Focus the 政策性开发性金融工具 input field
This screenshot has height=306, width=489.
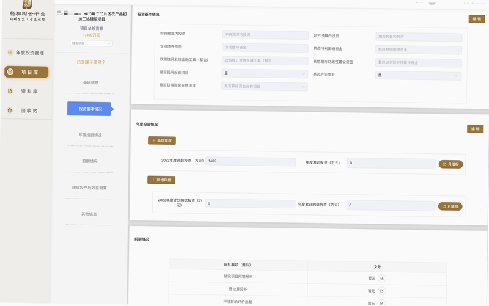(x=265, y=60)
